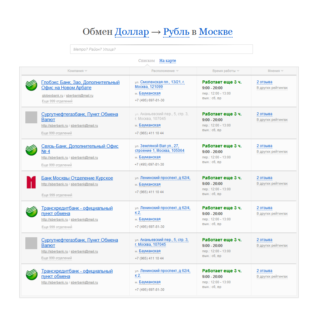Screen dimensions: 313x313
Task: Switch to the На карте map view
Action: click(x=167, y=61)
